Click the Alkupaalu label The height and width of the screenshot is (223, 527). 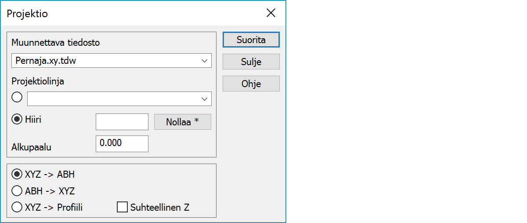coord(31,147)
